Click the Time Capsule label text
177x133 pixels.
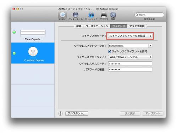point(33,39)
